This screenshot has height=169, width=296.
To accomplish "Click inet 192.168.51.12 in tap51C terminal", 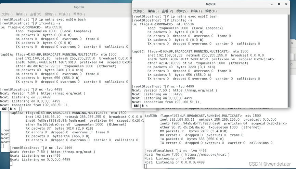I will click(165, 56).
